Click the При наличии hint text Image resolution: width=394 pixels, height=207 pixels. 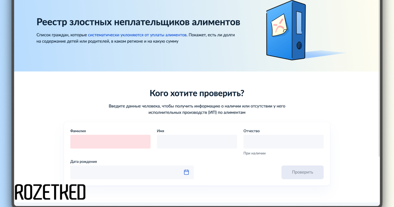pos(254,153)
